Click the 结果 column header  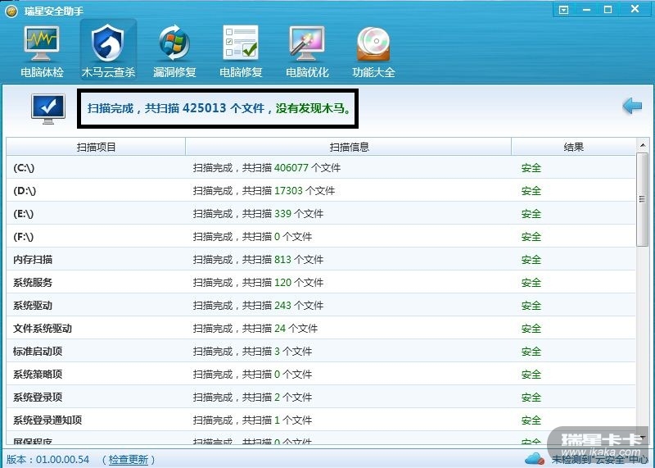[x=573, y=148]
